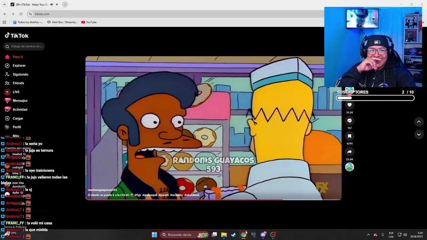Screen dimensions: 427x240
Task: Reload the page
Action: point(21,14)
